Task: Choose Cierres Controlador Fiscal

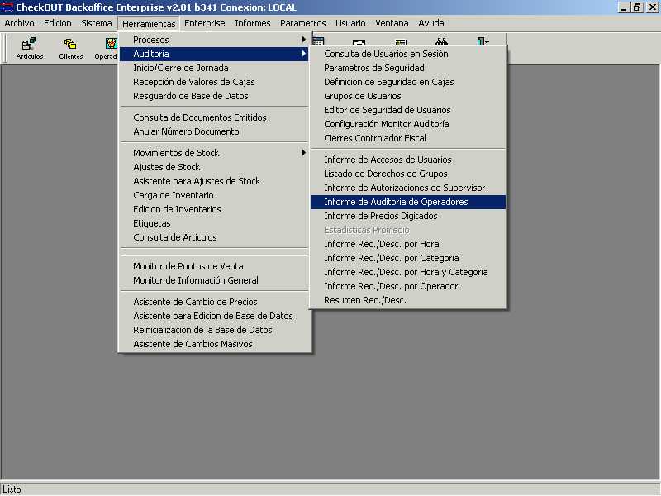Action: click(408, 138)
